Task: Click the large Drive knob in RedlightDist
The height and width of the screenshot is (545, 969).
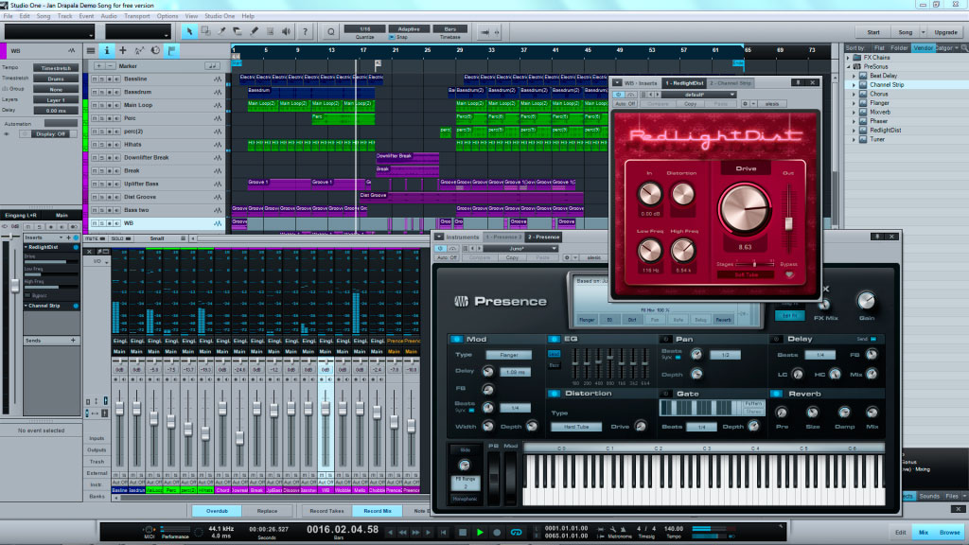Action: tap(745, 208)
